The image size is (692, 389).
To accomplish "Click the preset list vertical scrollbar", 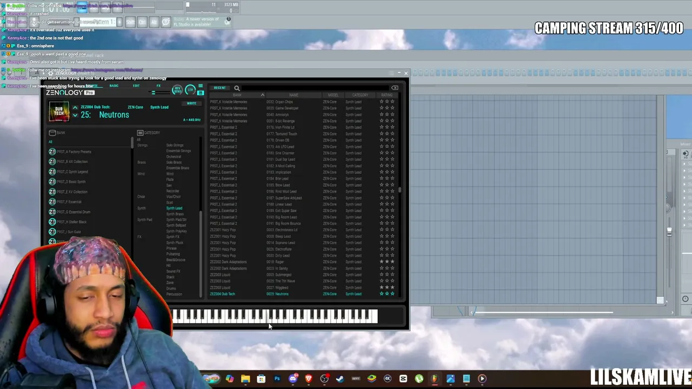I will tap(400, 189).
